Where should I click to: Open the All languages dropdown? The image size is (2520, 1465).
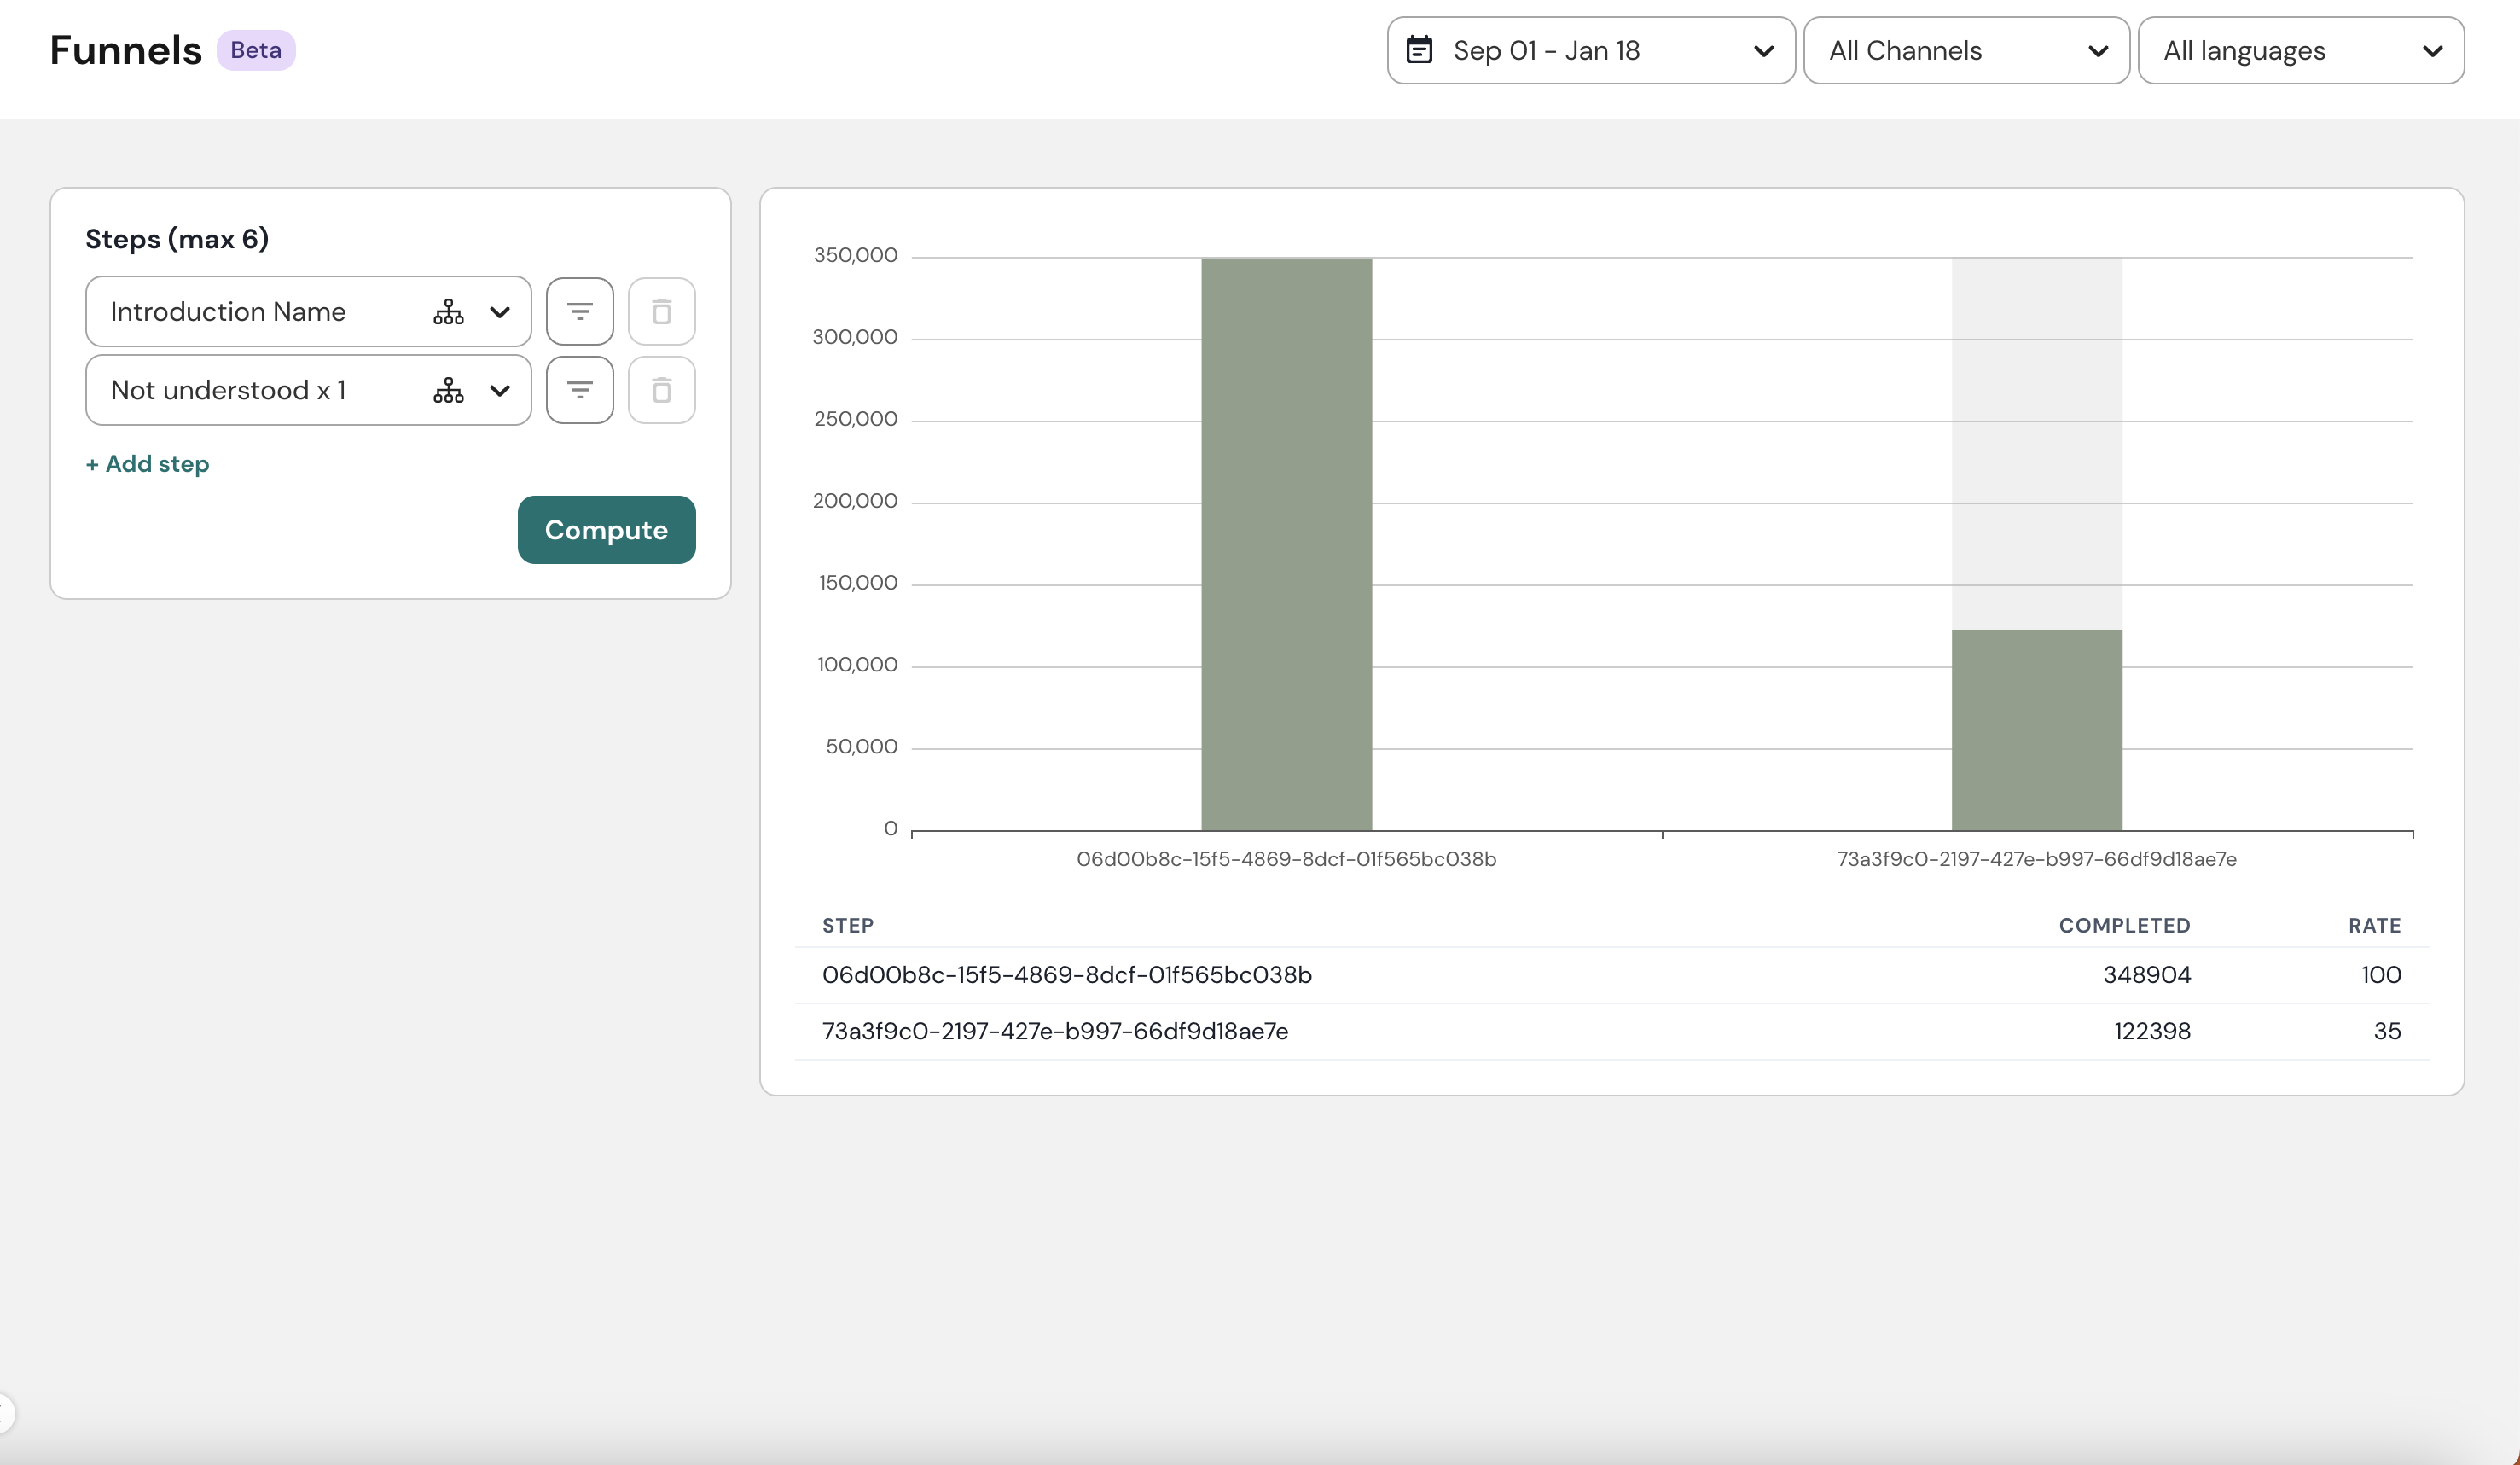2300,50
